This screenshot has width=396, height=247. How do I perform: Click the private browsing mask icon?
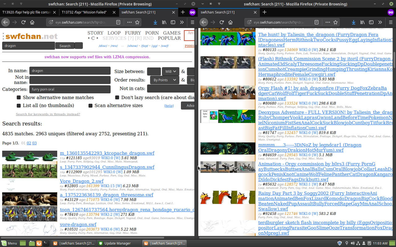pos(193,12)
